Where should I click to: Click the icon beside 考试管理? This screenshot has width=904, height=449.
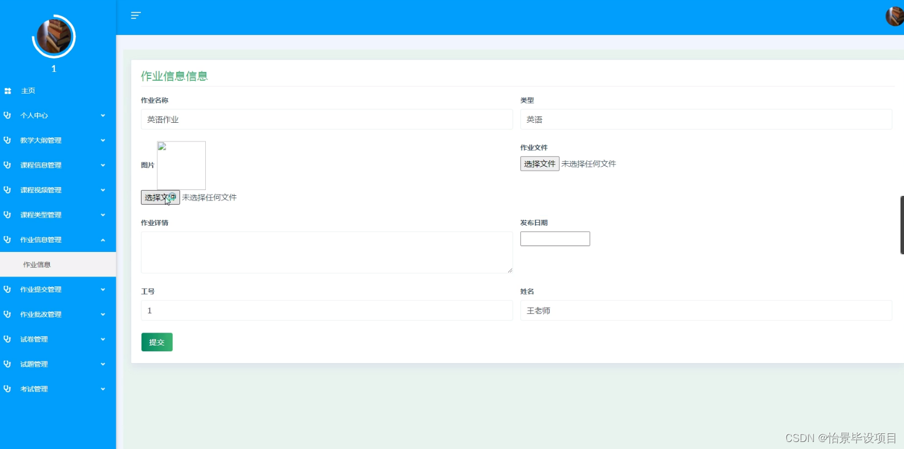tap(8, 389)
